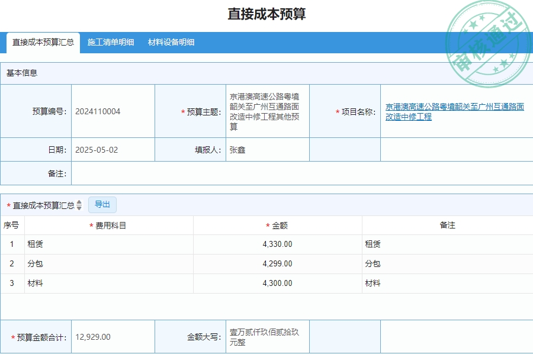
Task: Switch to the 施工清单明细 tab
Action: 111,43
